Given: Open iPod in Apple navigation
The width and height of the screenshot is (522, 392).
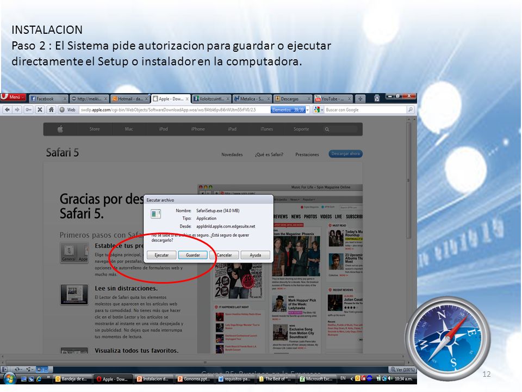Looking at the screenshot, I should pos(164,129).
